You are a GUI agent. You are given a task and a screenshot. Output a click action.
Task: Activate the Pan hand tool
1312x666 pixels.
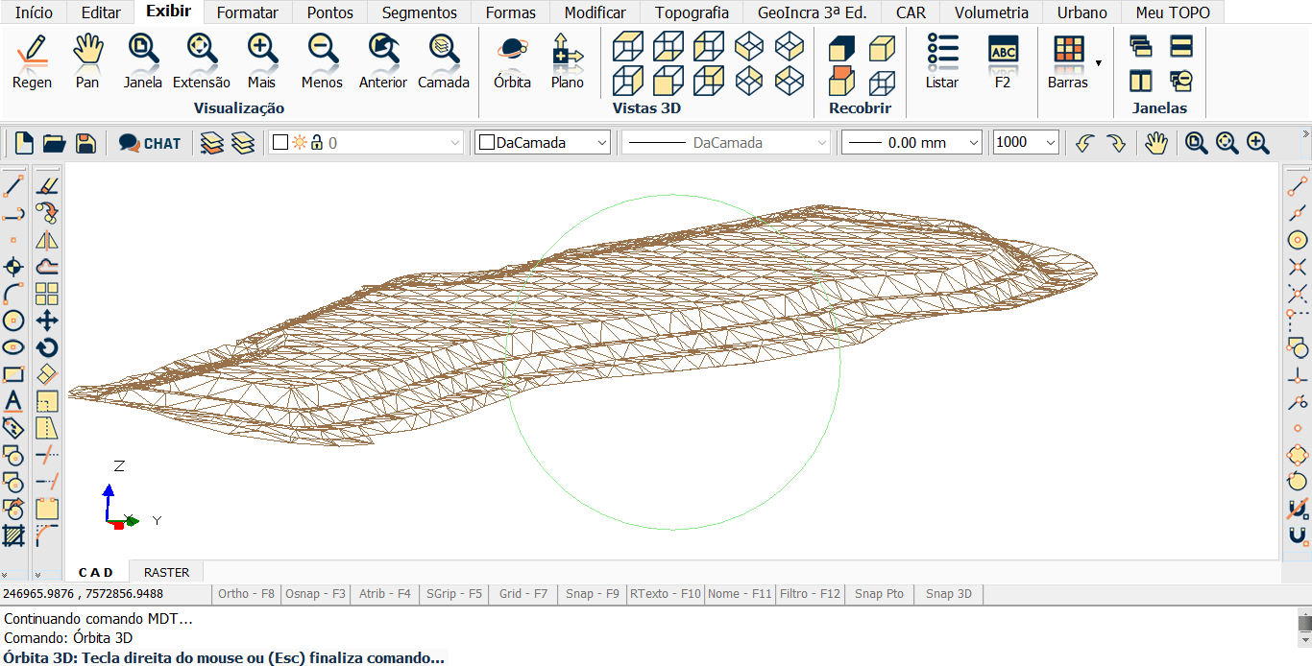(87, 50)
